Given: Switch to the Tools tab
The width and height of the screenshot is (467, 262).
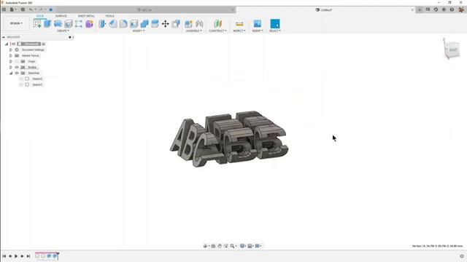Looking at the screenshot, I should click(109, 16).
